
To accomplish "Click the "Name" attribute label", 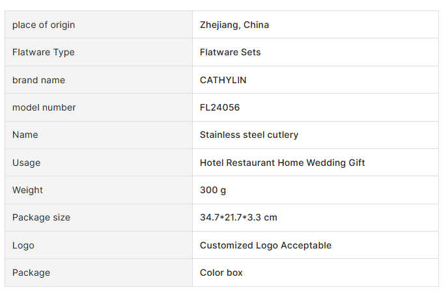I will [25, 135].
